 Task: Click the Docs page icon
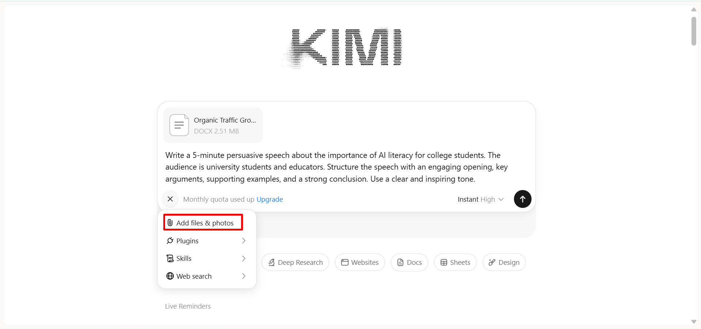(400, 263)
